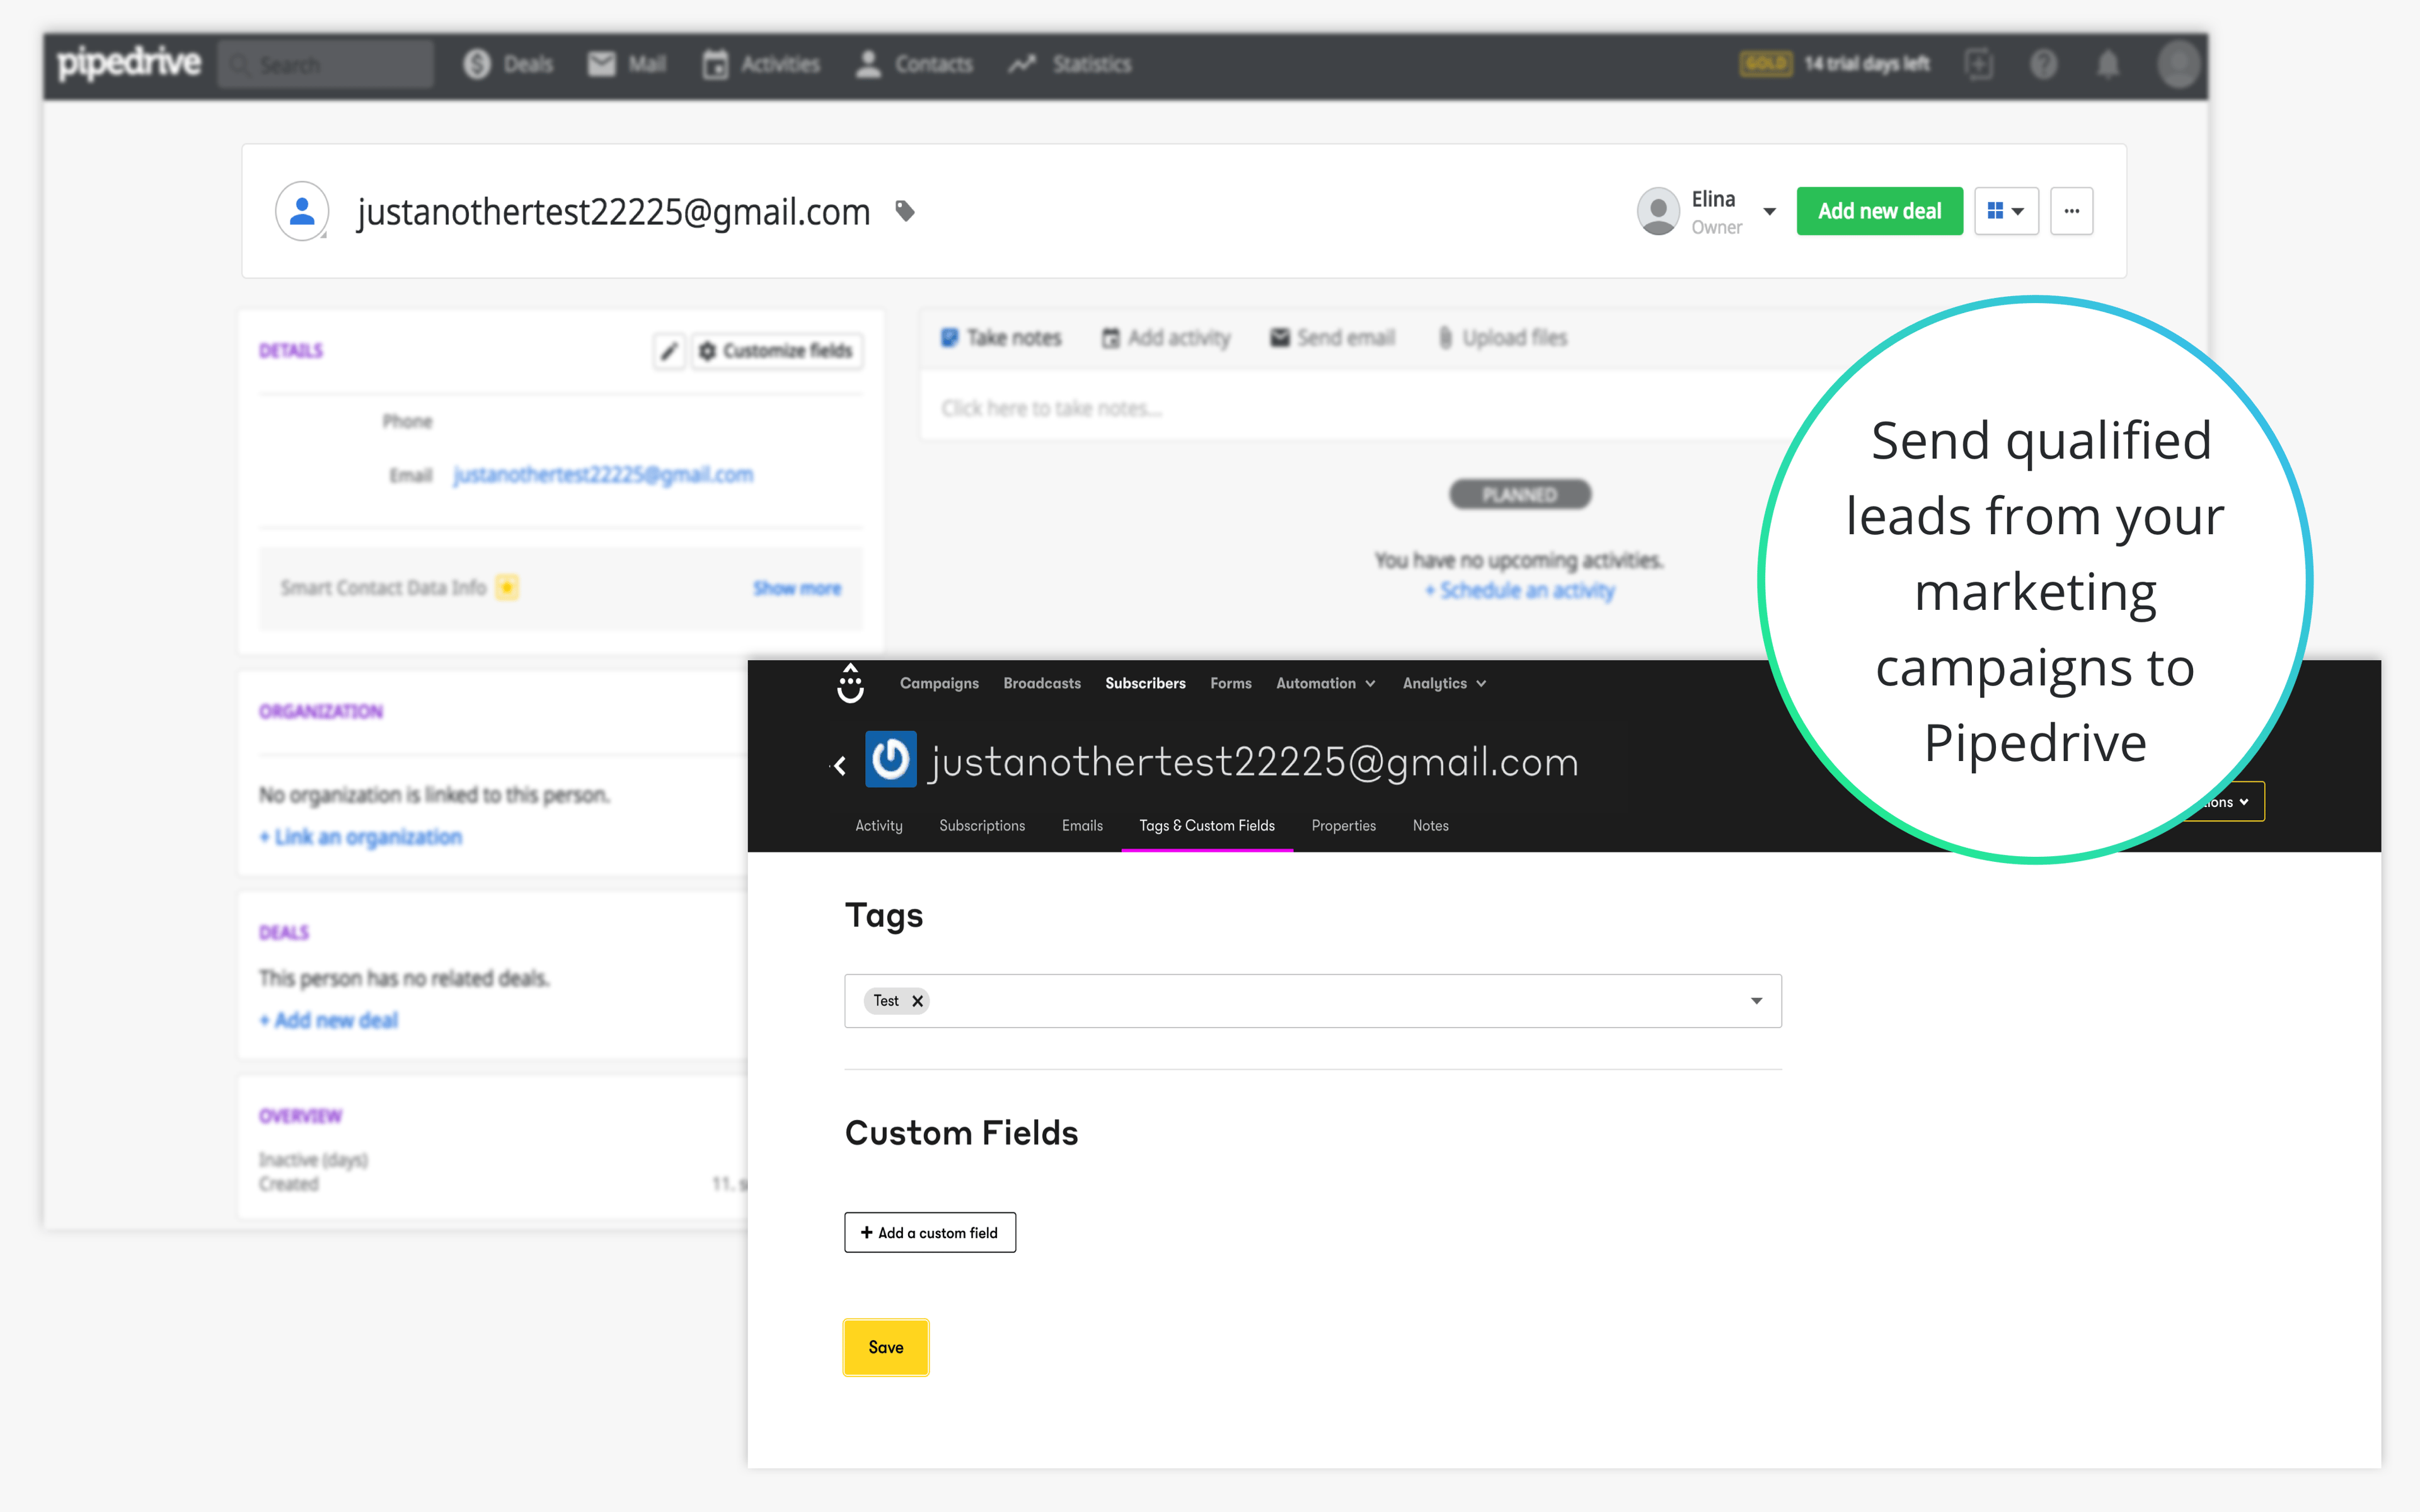Viewport: 2420px width, 1512px height.
Task: Switch to the Activity tab in Drip
Action: [879, 826]
